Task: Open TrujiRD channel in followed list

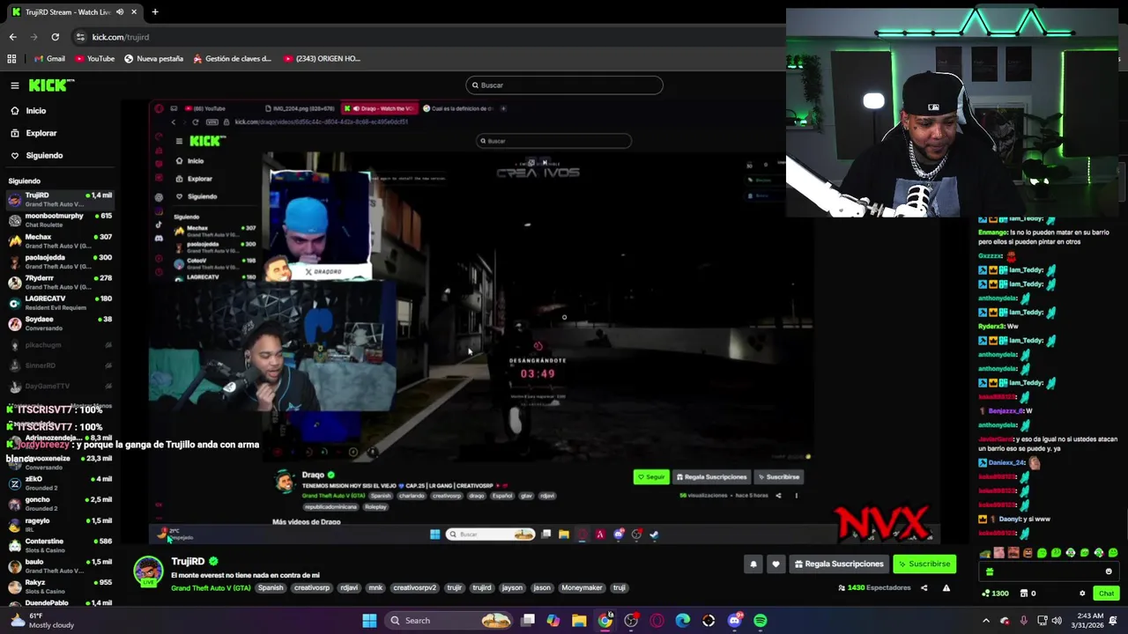Action: 60,199
